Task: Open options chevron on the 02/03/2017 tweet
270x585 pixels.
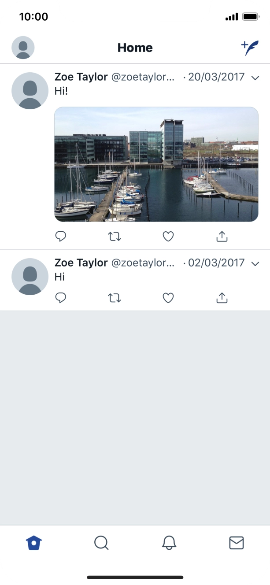Action: pos(255,263)
